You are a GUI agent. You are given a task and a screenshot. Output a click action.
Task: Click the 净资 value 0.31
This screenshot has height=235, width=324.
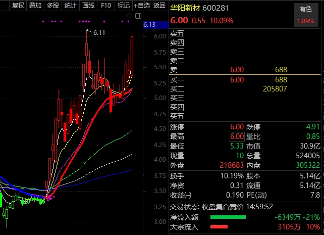[237, 185]
